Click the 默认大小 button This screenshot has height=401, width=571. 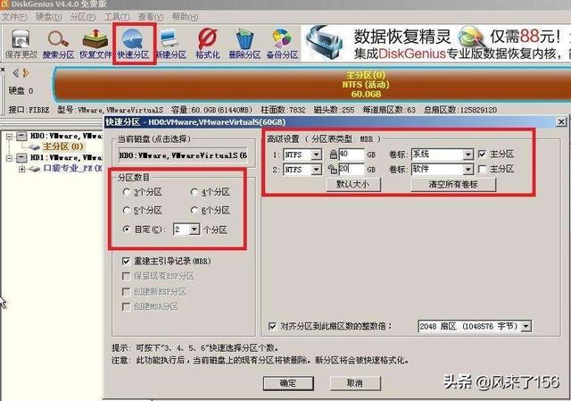click(359, 184)
